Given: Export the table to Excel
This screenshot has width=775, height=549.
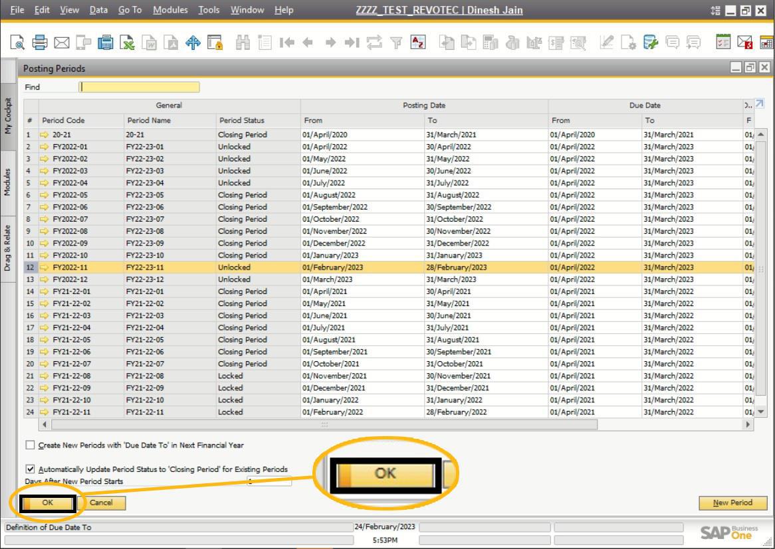Looking at the screenshot, I should coord(128,42).
